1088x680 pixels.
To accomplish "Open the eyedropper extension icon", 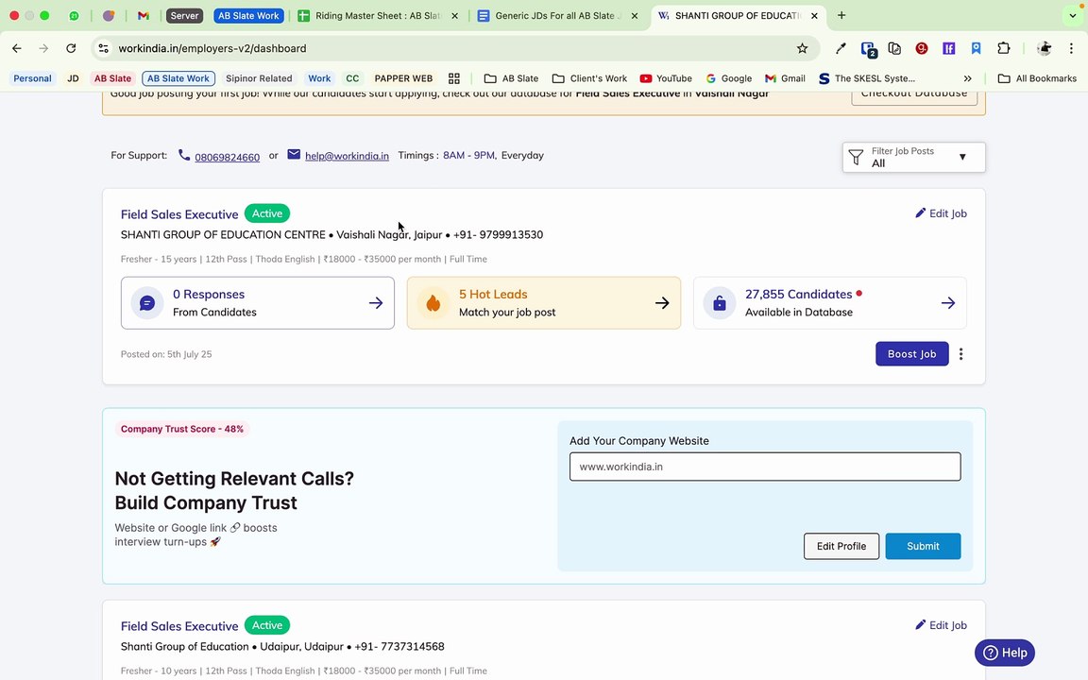I will [841, 48].
